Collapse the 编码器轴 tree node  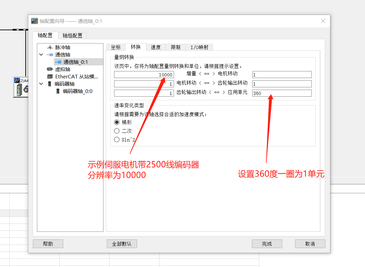[41, 84]
